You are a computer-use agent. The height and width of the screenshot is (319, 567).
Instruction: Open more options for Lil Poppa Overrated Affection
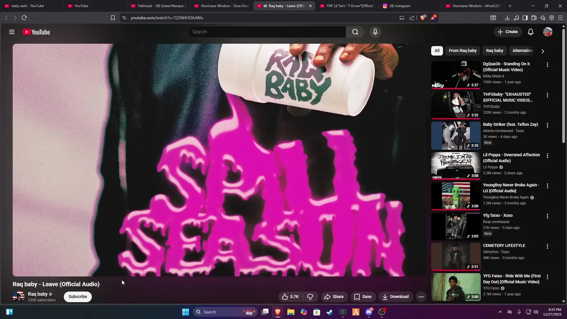coord(547,156)
